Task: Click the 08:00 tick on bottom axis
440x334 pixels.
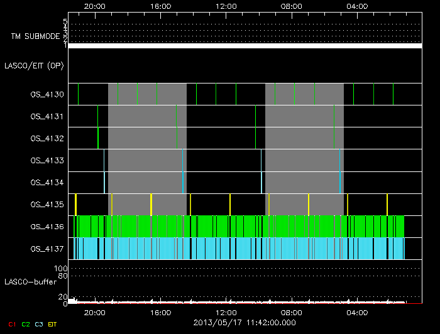Action: (x=291, y=312)
